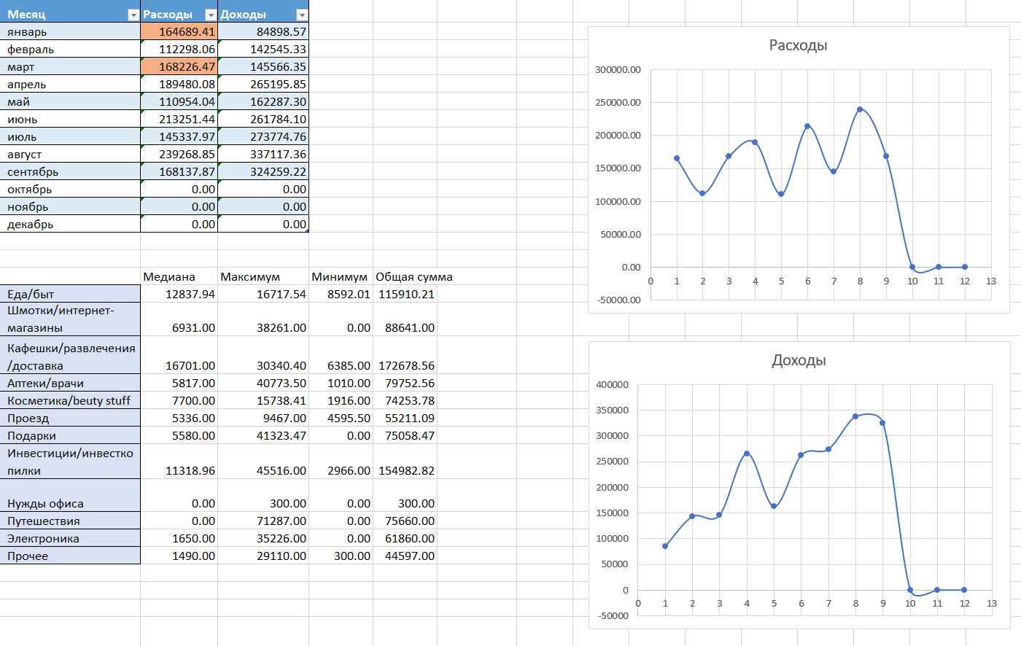Viewport: 1021px width, 646px height.
Task: Select maximum value 45516.00 for Инвестиции
Action: 263,462
